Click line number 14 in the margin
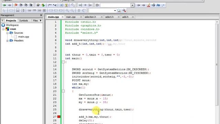This screenshot has height=124, width=220. point(55,69)
